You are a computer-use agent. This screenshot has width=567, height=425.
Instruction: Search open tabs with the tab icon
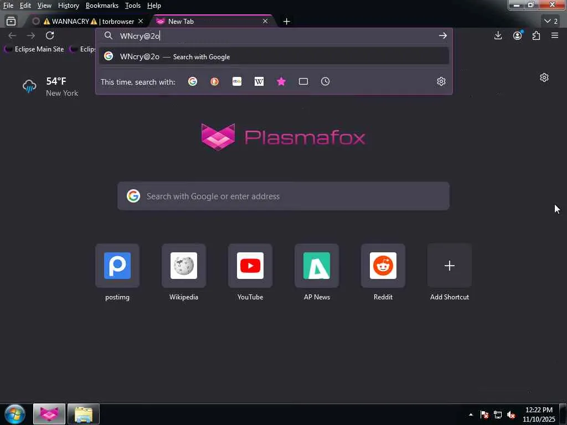coord(303,81)
